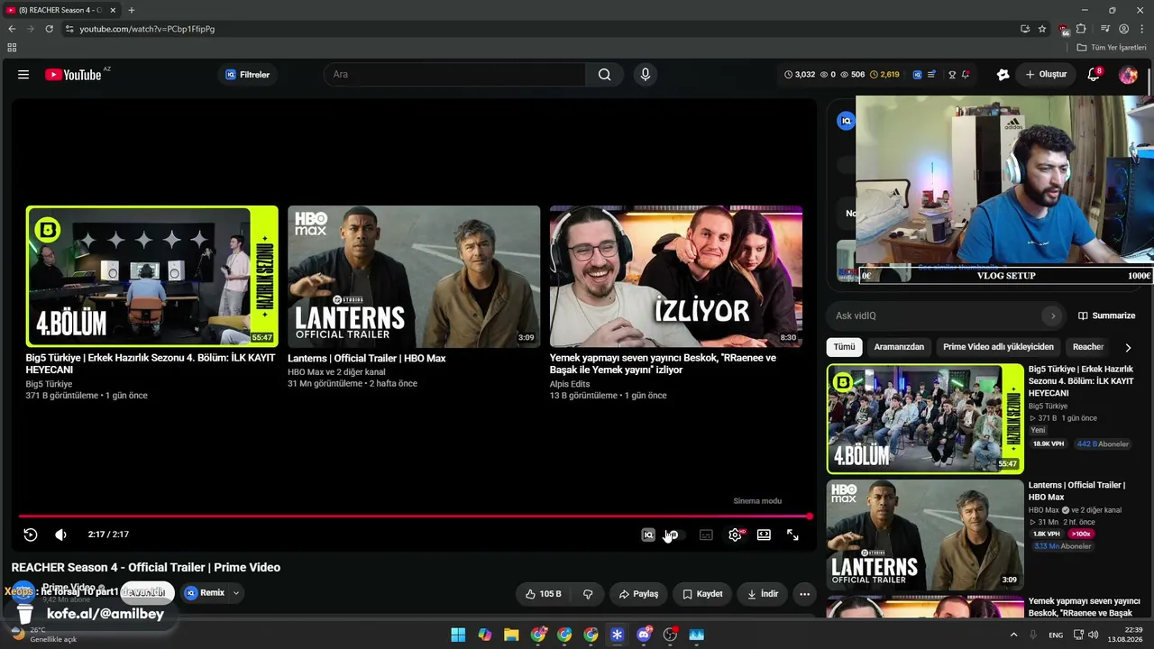Viewport: 1154px width, 649px height.
Task: Select the Reacher filter chip
Action: pyautogui.click(x=1088, y=347)
